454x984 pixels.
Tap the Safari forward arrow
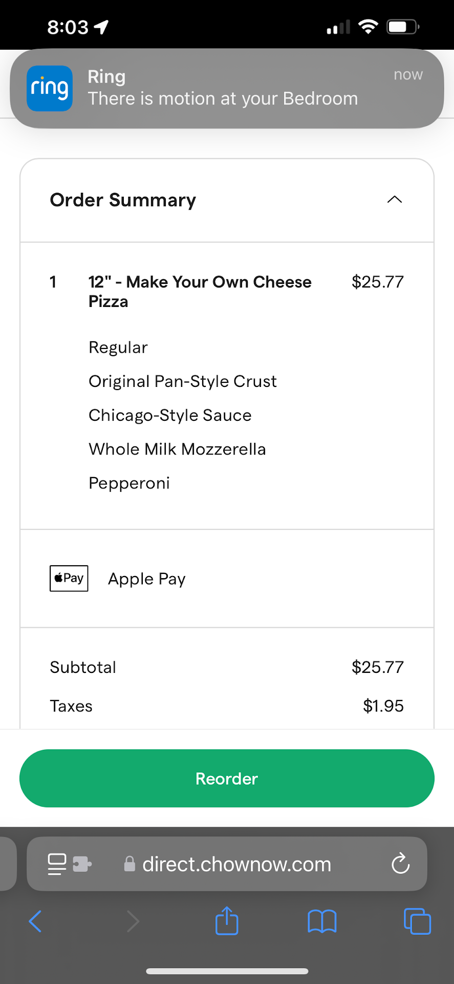click(133, 921)
